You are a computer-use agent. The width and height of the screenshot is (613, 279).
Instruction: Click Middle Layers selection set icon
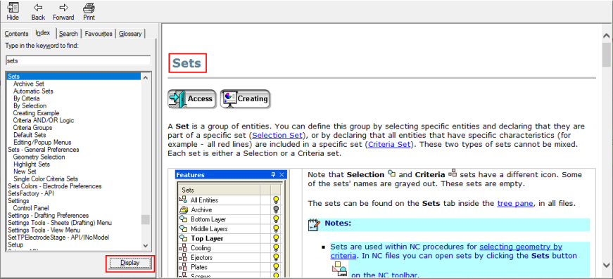(183, 228)
